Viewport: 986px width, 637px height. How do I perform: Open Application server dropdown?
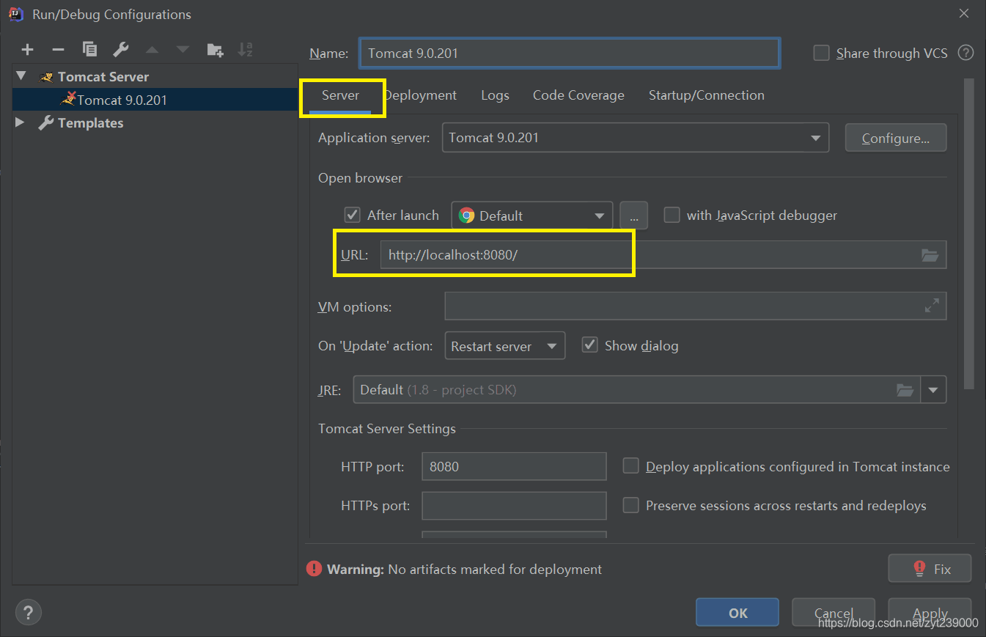click(x=635, y=138)
